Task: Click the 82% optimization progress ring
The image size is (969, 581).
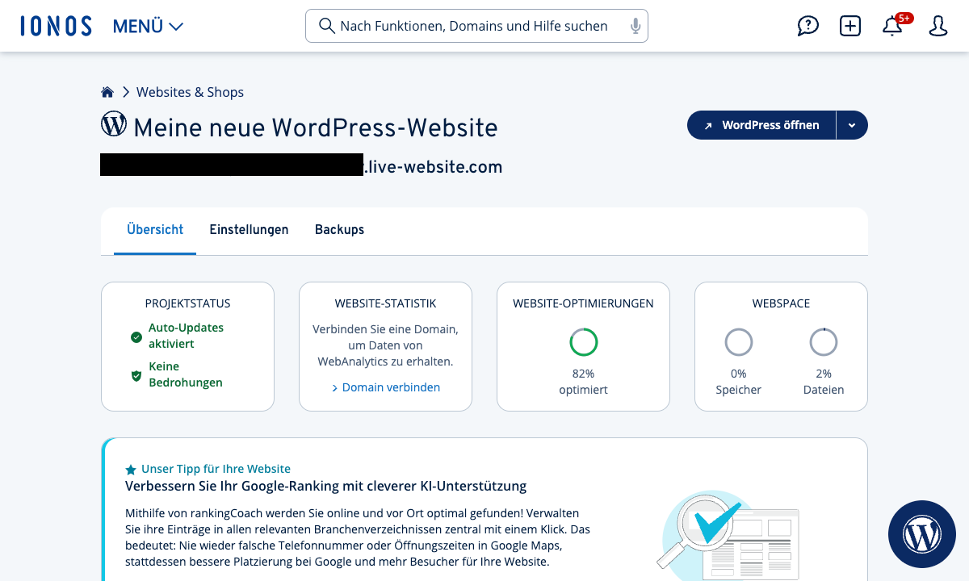Action: (x=583, y=342)
